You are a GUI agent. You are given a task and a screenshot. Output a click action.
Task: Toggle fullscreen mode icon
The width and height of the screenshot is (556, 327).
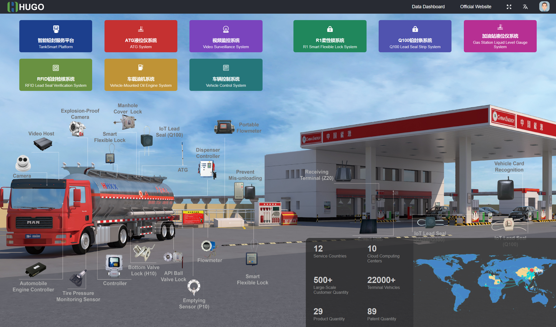click(509, 7)
